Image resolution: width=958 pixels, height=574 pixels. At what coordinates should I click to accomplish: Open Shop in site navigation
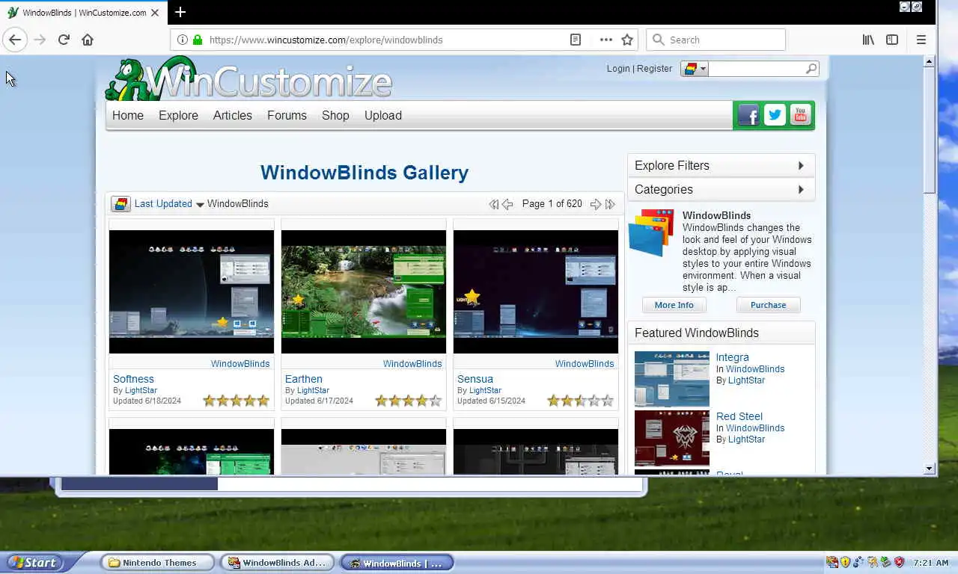click(x=335, y=115)
